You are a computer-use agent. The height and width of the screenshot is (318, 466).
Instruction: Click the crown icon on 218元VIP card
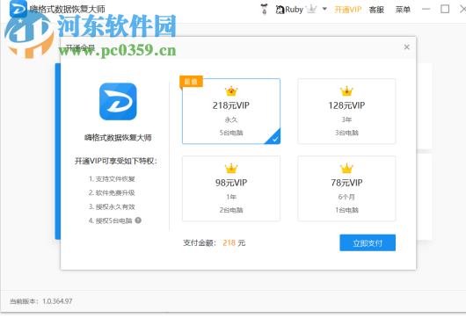point(231,91)
